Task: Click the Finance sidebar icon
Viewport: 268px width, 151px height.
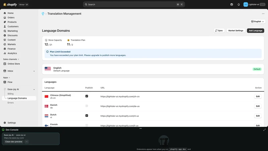Action: pos(5,49)
